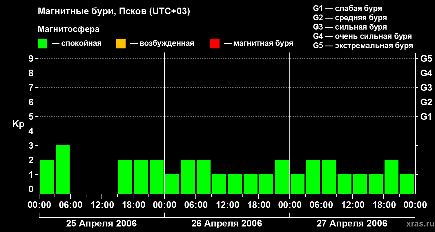435x232 pixels.
Task: Click the 18:00–21:00 bar on 25 April
Action: coord(141,177)
